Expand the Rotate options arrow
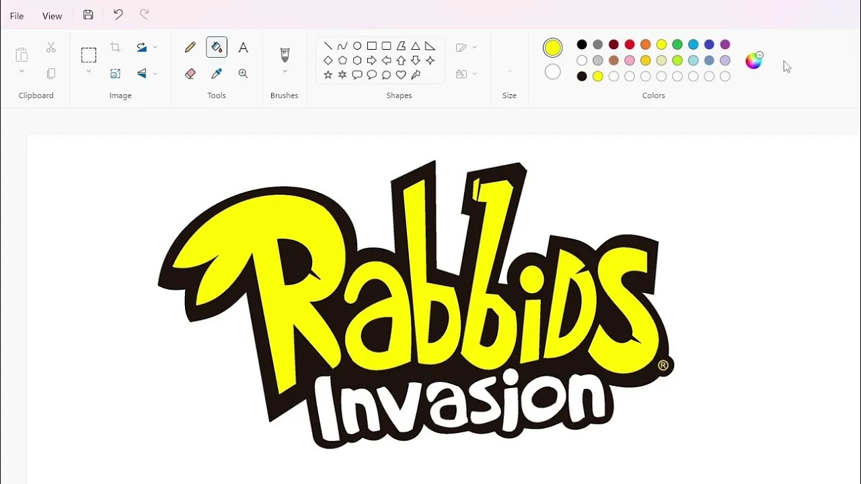861x484 pixels. pyautogui.click(x=155, y=48)
